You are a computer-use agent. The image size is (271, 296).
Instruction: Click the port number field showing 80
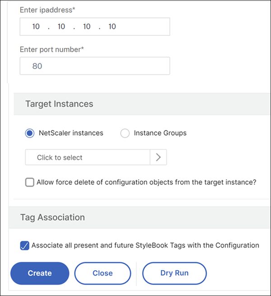(x=95, y=66)
